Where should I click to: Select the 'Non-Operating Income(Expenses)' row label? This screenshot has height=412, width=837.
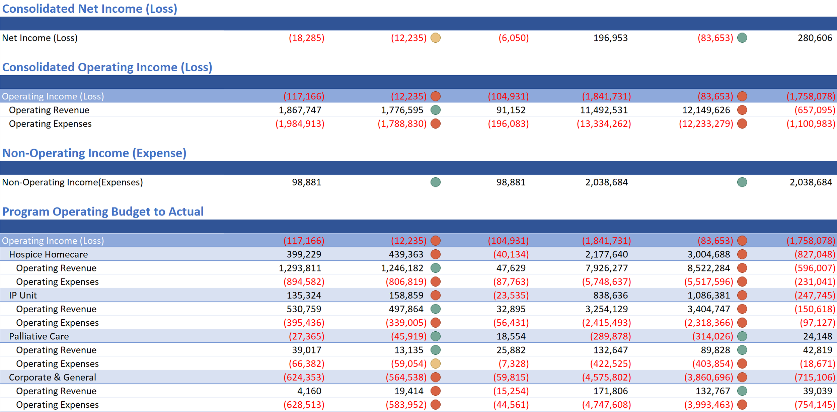point(72,182)
